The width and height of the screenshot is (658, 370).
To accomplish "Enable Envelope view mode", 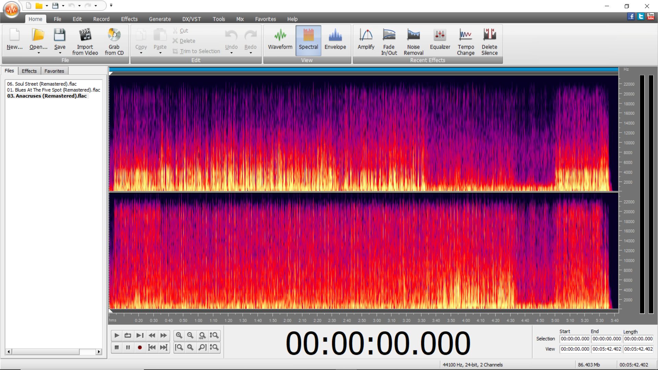I will click(335, 39).
